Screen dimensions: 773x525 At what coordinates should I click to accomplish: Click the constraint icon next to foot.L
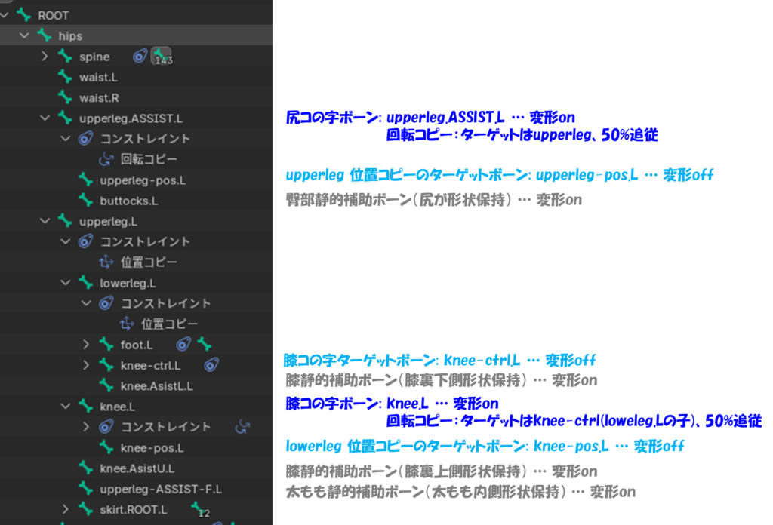pos(183,345)
